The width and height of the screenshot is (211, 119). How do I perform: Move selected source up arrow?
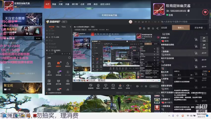(x=65, y=54)
